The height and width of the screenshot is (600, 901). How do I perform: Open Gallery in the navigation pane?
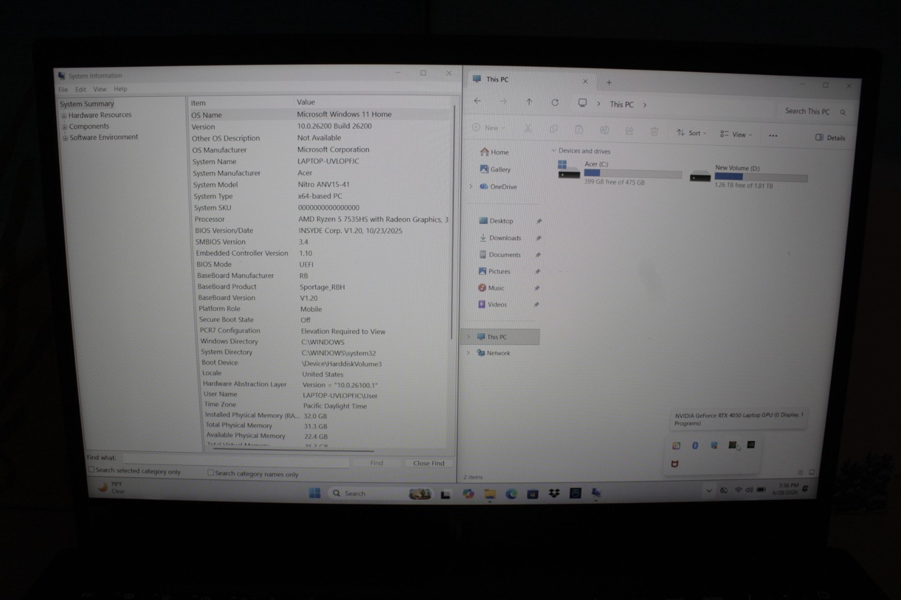tap(496, 169)
